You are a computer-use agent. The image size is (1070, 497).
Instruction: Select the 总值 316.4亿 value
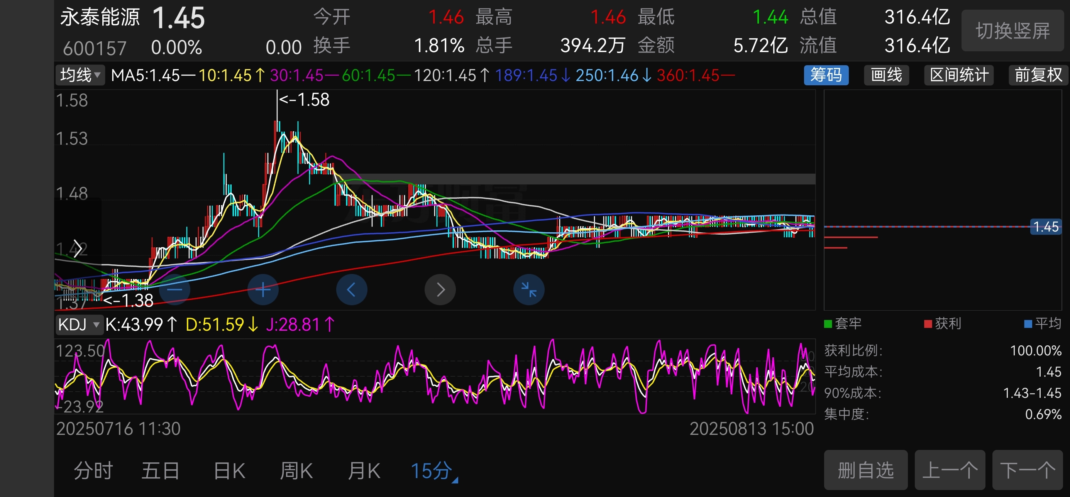pos(917,17)
